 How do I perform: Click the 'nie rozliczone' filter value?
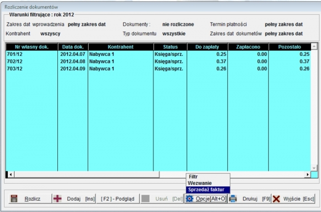[178, 24]
